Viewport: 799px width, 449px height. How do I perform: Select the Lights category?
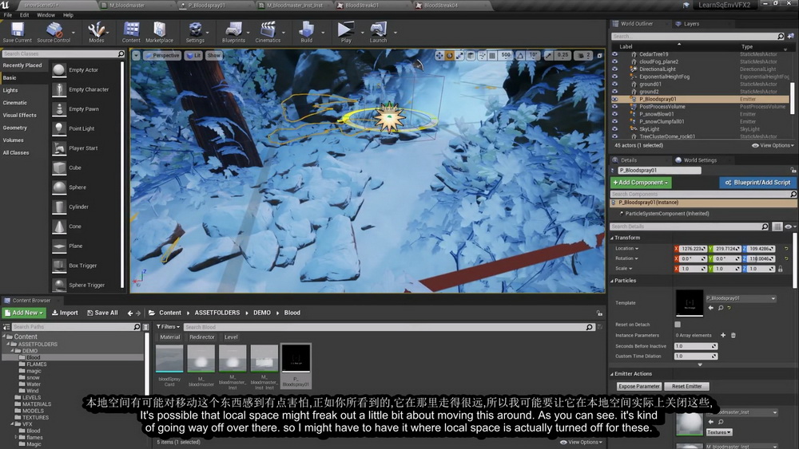point(10,90)
